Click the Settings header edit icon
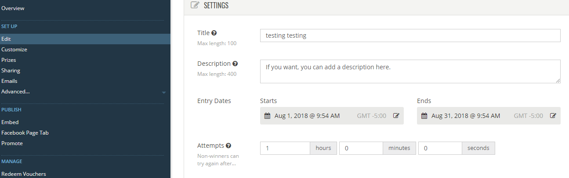Image resolution: width=569 pixels, height=178 pixels. (194, 5)
